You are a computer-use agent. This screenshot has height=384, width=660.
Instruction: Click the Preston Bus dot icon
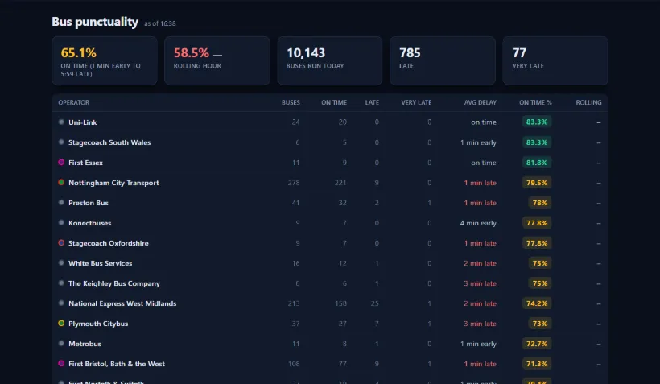click(61, 203)
